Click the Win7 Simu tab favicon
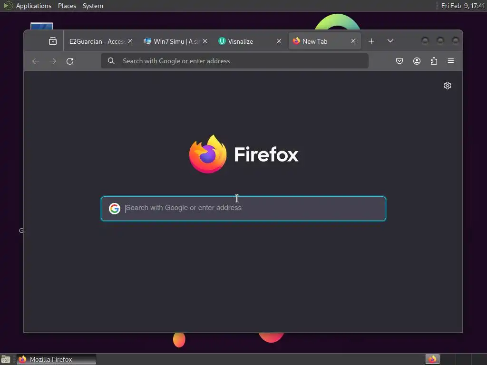The height and width of the screenshot is (365, 487). click(x=147, y=41)
